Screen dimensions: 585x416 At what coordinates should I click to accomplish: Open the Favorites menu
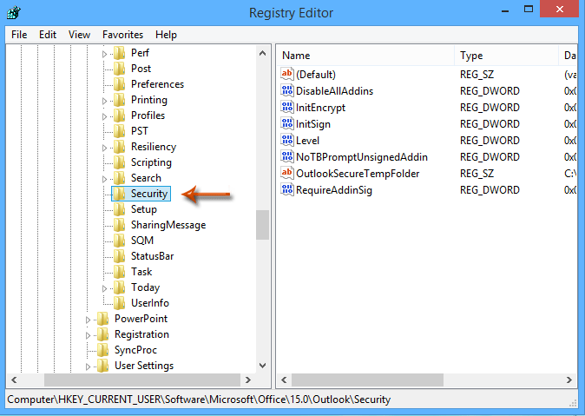[x=122, y=35]
